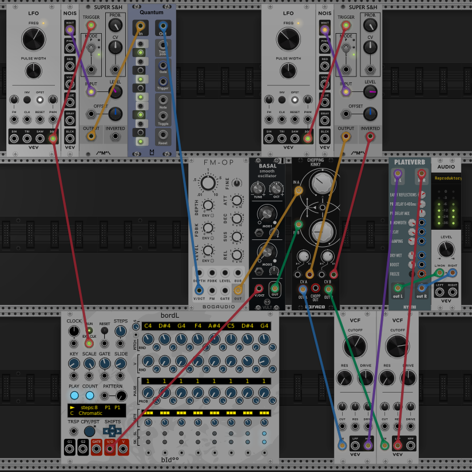Click the FM-OP V/OCT input jack

(199, 290)
